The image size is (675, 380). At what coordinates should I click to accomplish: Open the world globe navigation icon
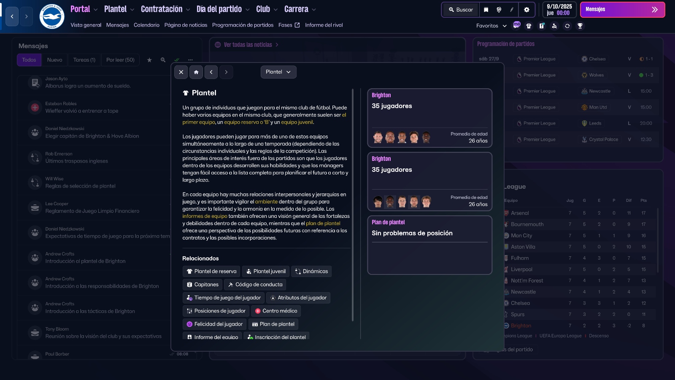point(499,10)
